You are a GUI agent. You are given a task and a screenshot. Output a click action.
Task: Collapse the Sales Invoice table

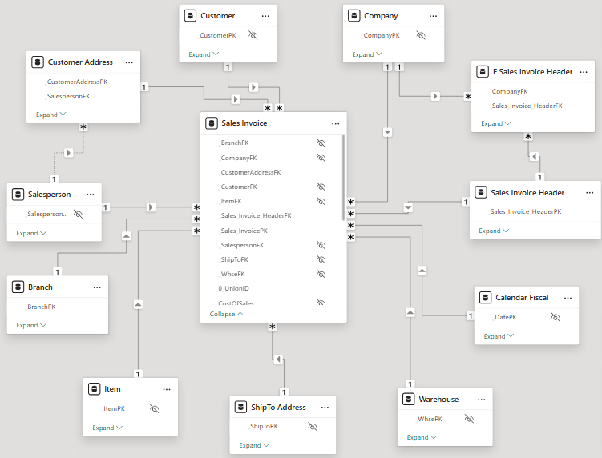227,314
